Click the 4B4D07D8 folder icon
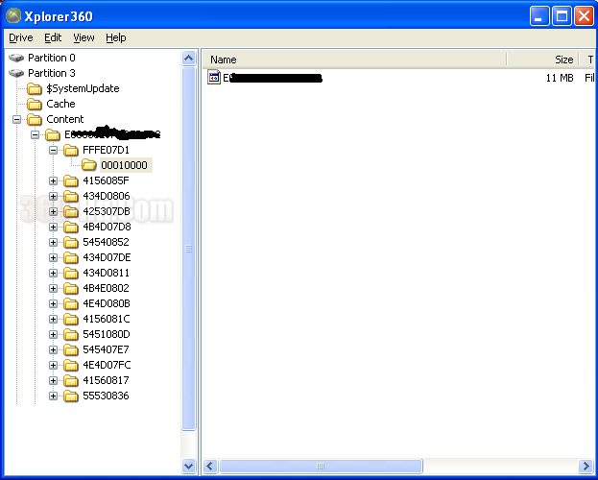The width and height of the screenshot is (598, 480). [x=71, y=227]
